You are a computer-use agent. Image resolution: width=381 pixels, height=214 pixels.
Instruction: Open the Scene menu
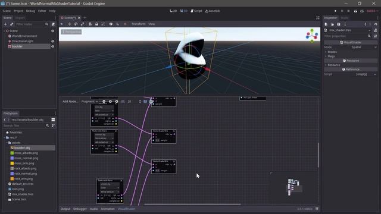tap(7, 11)
